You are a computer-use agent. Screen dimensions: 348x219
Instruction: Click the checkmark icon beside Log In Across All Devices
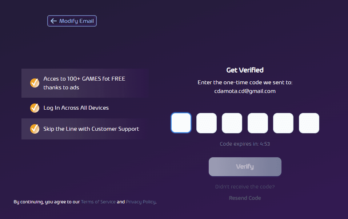tap(35, 108)
